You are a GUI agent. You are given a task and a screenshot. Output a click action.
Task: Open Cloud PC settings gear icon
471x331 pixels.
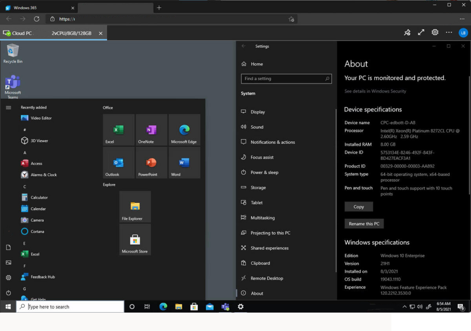435,33
